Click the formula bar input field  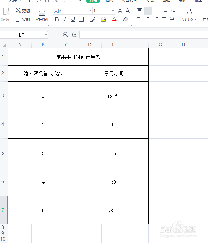pos(144,35)
